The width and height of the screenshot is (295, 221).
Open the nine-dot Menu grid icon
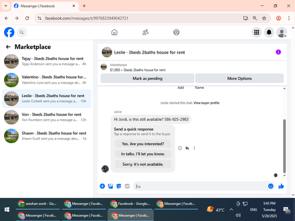[x=257, y=32]
